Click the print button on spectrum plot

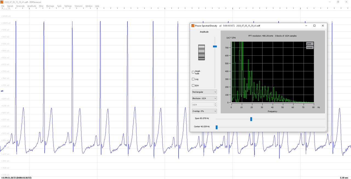click(x=310, y=44)
